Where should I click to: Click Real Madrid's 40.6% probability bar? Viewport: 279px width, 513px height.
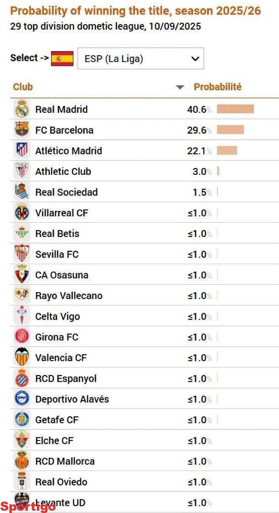click(x=235, y=109)
